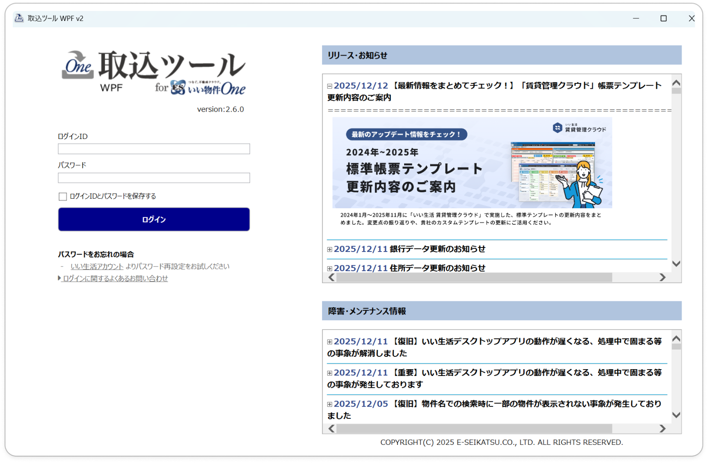Click left arrow in maintenance horizontal scrollbar
708x463 pixels.
pos(332,428)
